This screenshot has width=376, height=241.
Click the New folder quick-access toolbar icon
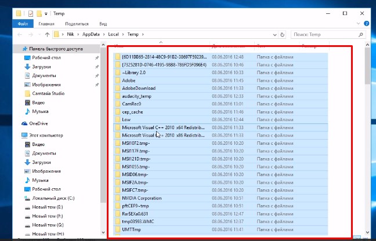pyautogui.click(x=39, y=14)
